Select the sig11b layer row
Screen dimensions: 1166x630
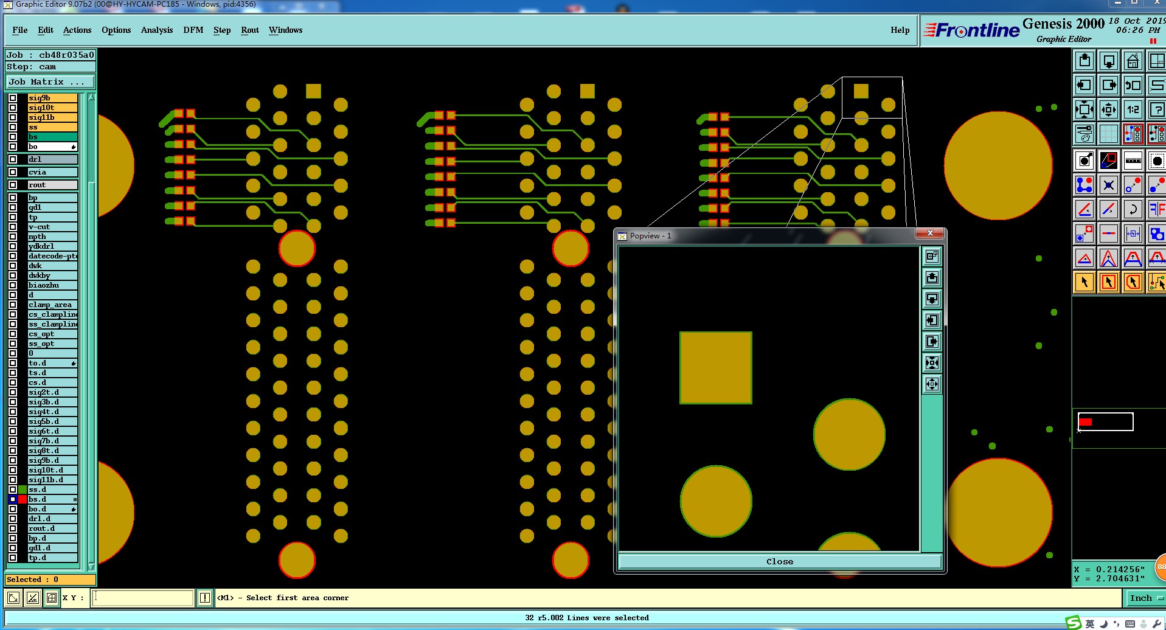pos(52,117)
